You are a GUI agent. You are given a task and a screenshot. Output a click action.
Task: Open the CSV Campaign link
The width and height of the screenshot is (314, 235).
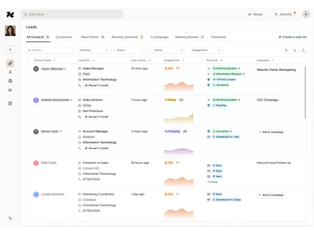pyautogui.click(x=268, y=100)
